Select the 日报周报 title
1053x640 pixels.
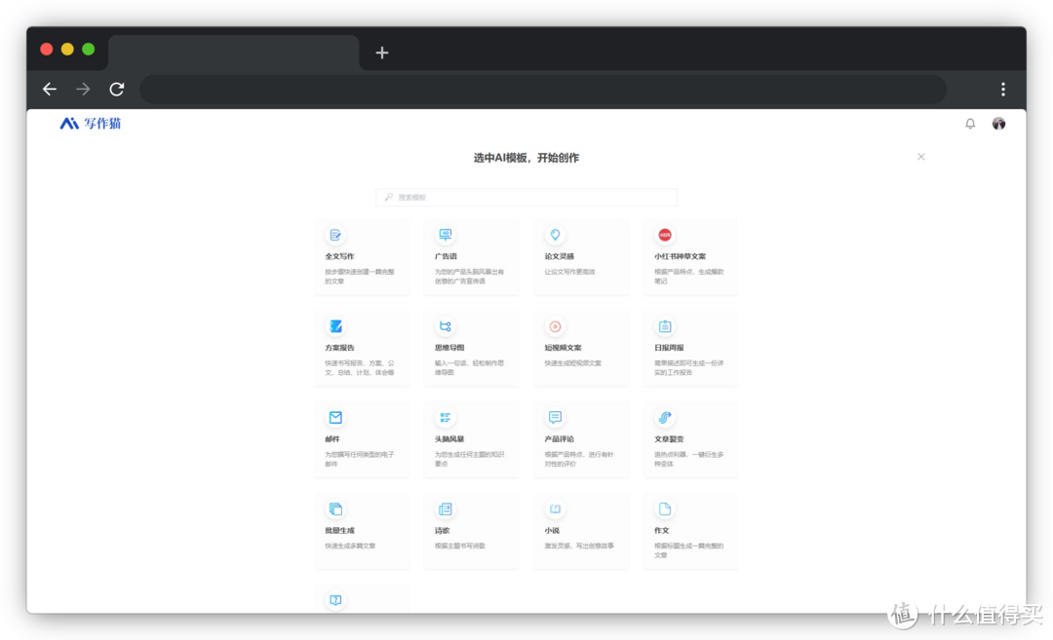(x=669, y=348)
